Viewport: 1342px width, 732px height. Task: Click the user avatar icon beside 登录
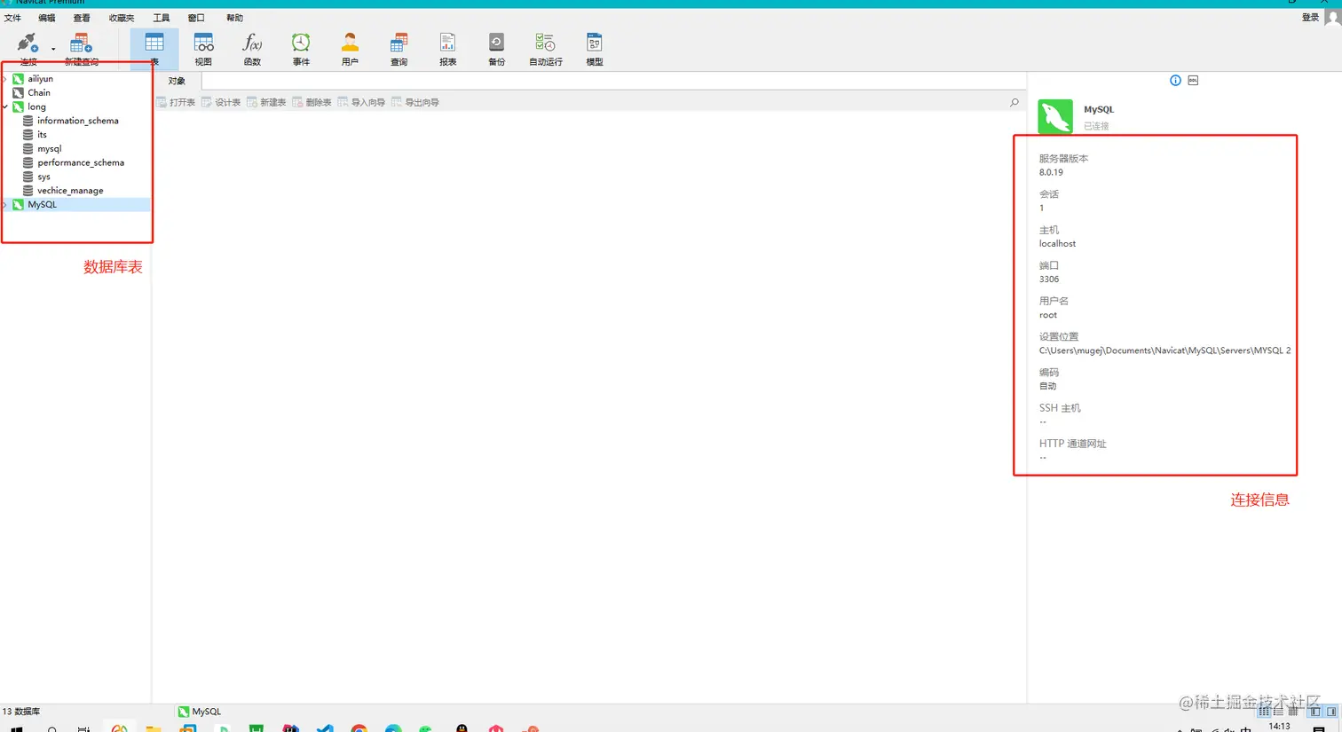pos(1332,18)
